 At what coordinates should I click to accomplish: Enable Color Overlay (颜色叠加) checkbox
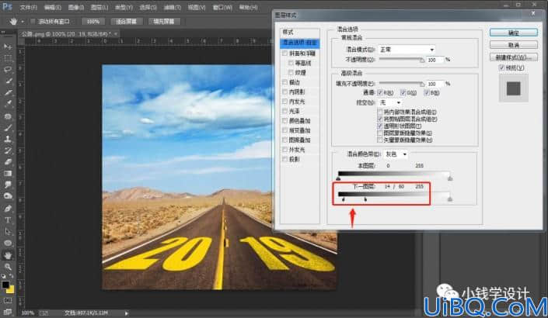[x=284, y=121]
